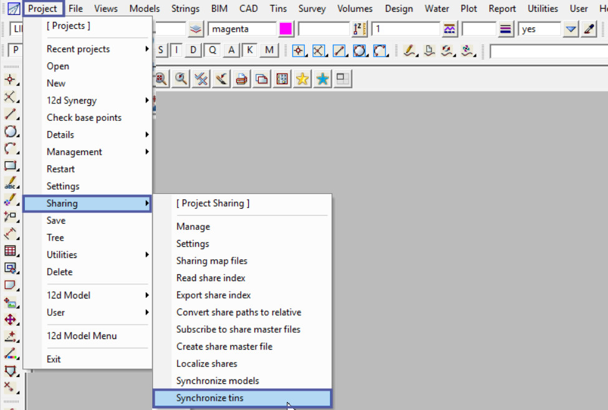Select the circle tool in left toolbar
608x410 pixels.
click(11, 131)
